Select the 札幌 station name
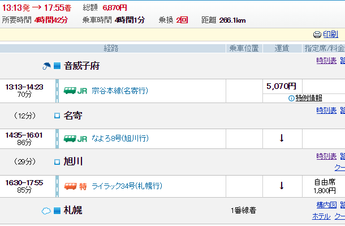345x226 pixels. tap(73, 210)
